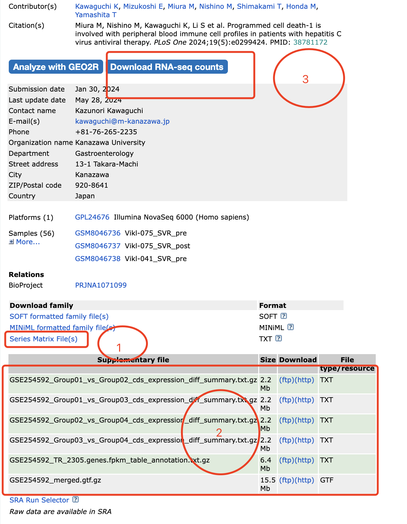This screenshot has width=407, height=524.
Task: Download SOFT formatted family file(s)
Action: (x=59, y=316)
